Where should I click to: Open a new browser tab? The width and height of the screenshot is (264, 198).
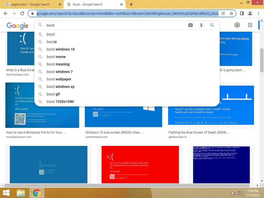131,5
